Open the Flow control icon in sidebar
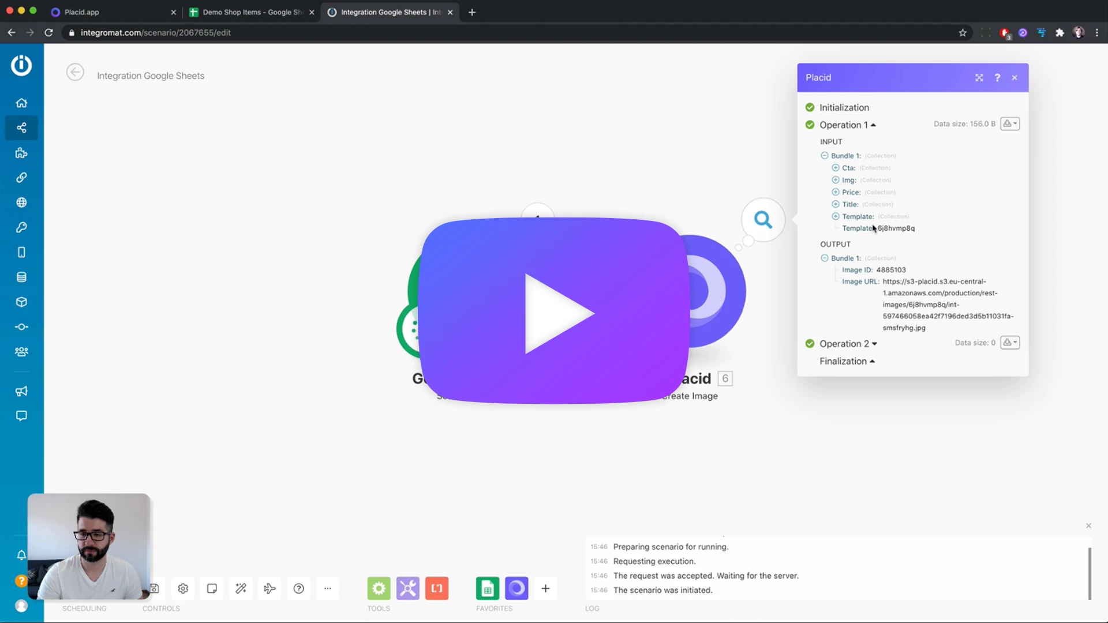This screenshot has height=623, width=1108. coord(21,327)
